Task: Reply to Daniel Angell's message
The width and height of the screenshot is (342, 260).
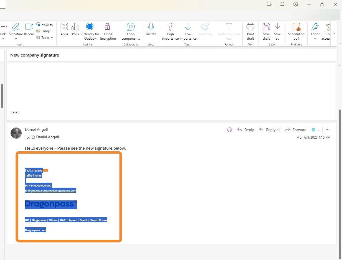Action: [246, 130]
